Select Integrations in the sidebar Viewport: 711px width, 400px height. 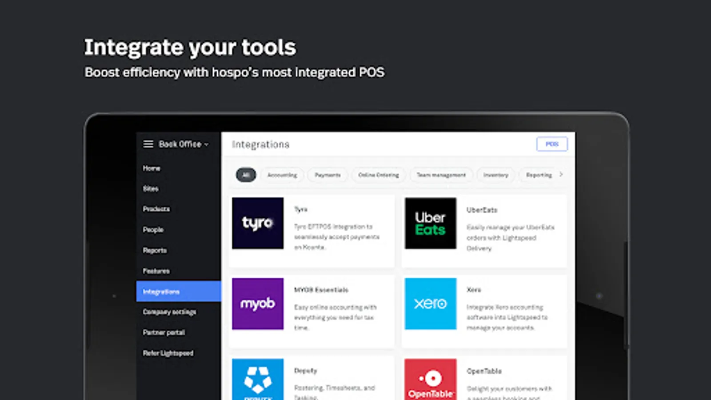click(x=179, y=292)
